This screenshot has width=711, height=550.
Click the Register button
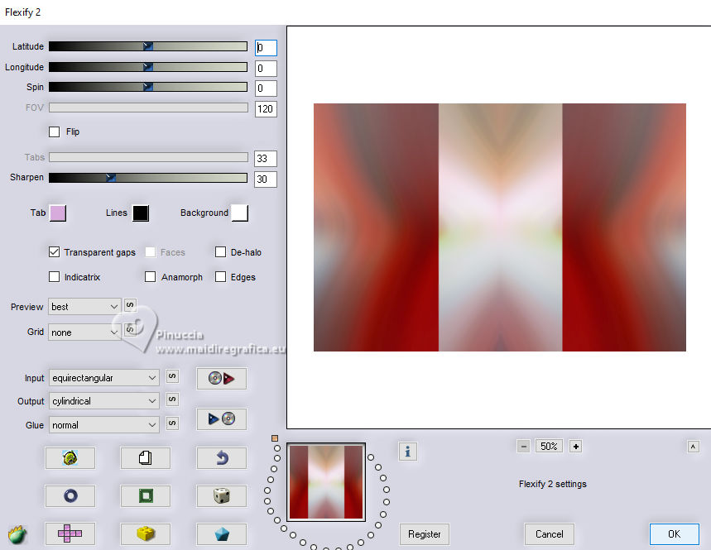click(x=425, y=534)
